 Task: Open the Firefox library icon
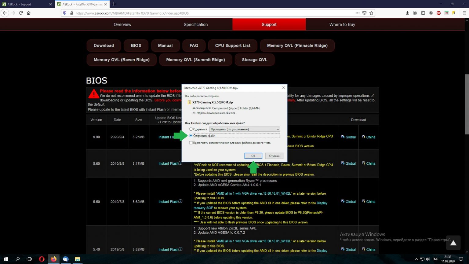tap(415, 13)
